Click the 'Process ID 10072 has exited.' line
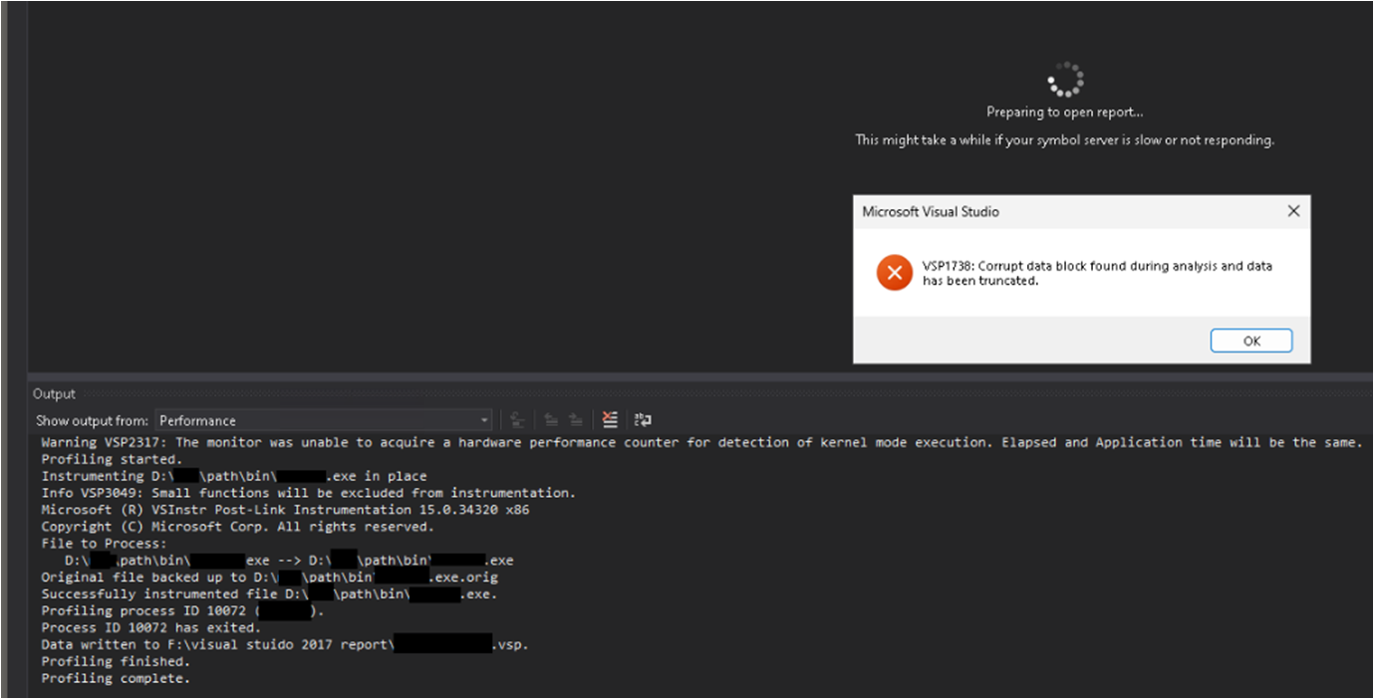The width and height of the screenshot is (1374, 699). 150,628
